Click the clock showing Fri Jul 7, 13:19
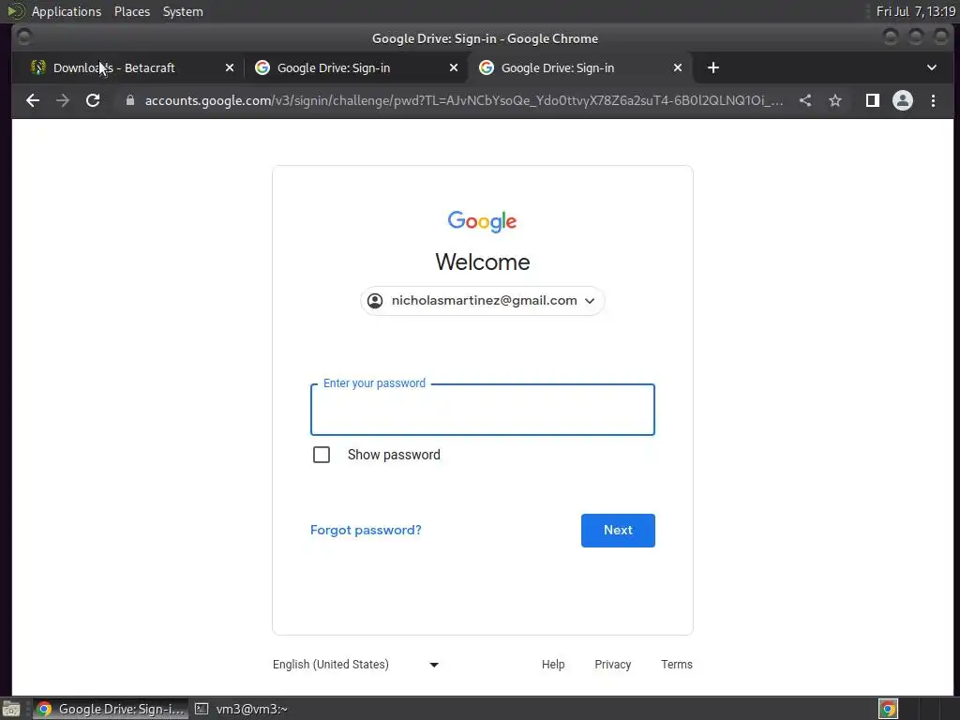The height and width of the screenshot is (720, 960). click(x=915, y=11)
